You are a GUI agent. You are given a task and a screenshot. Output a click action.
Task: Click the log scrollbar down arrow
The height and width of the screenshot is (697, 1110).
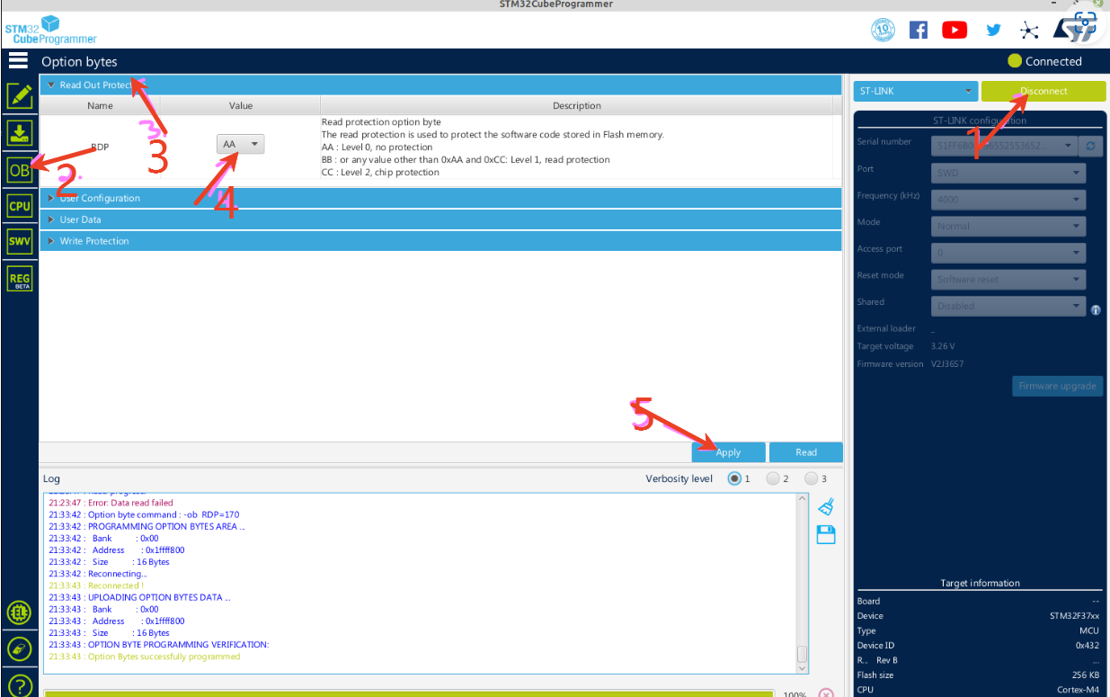[x=803, y=667]
